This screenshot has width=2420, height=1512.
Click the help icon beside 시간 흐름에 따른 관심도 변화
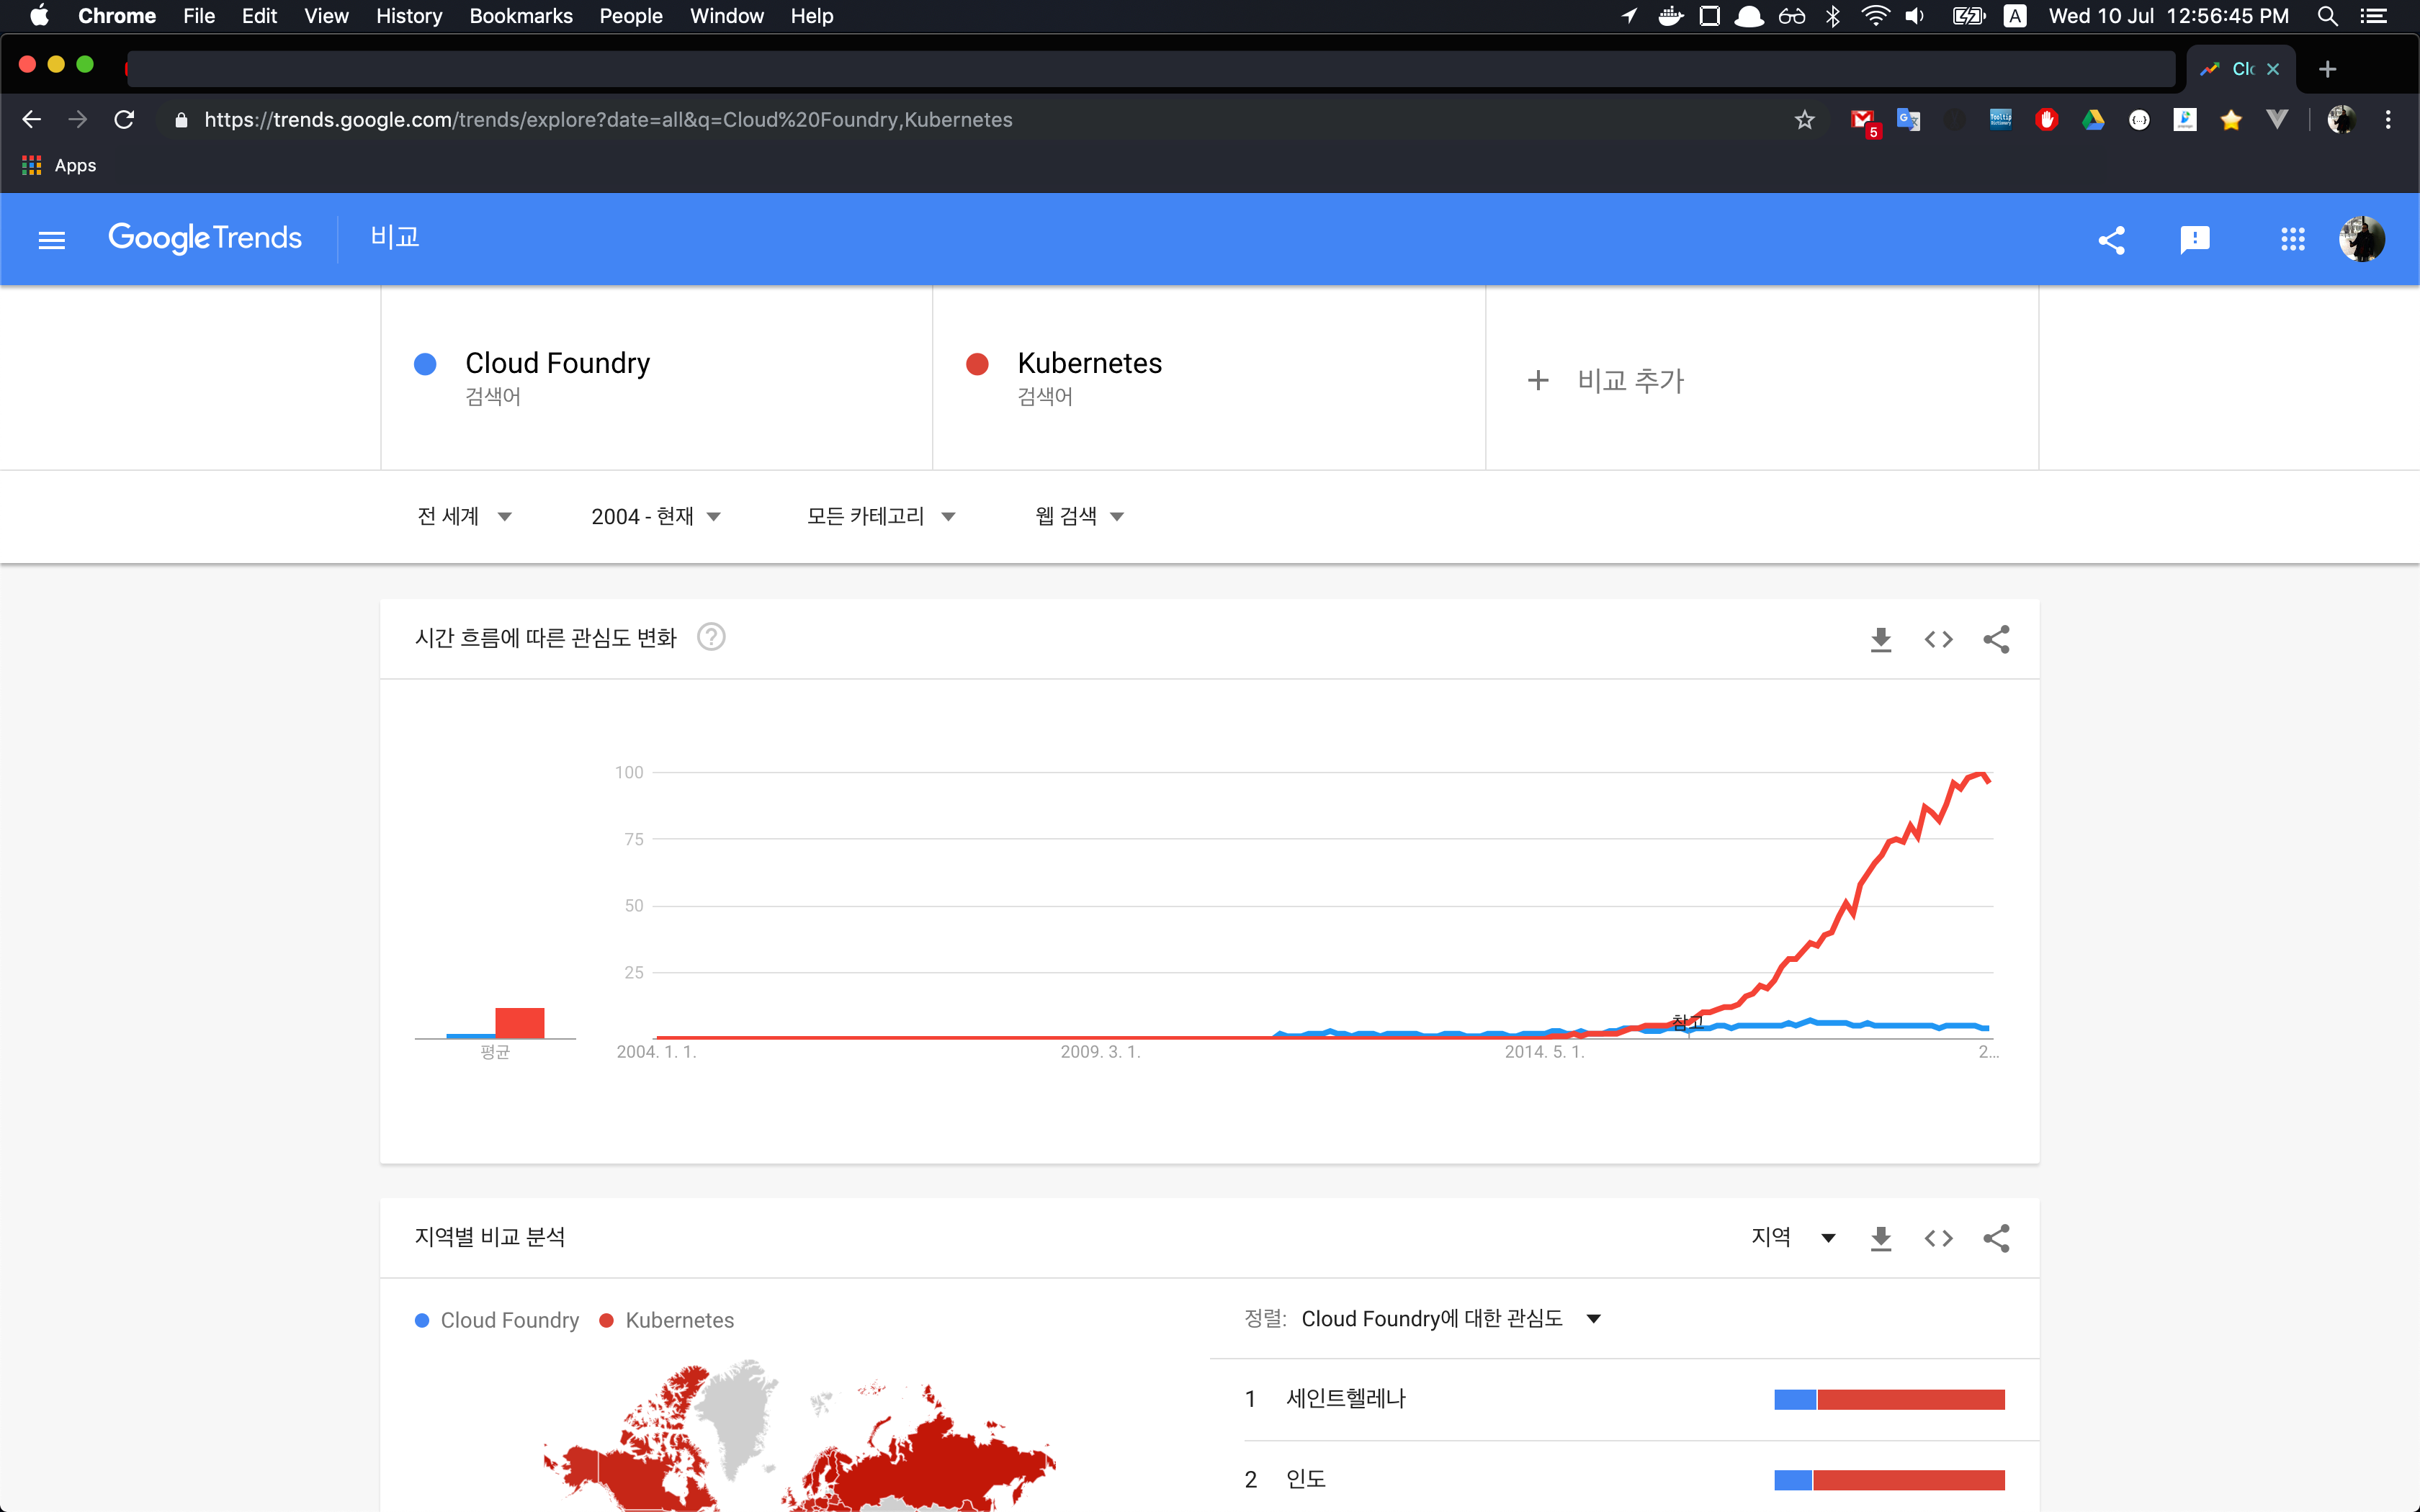click(711, 637)
